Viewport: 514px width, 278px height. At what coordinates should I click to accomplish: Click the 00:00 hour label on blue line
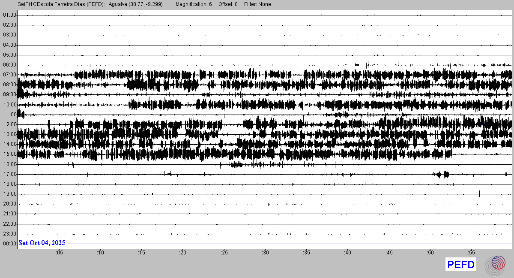(x=9, y=244)
